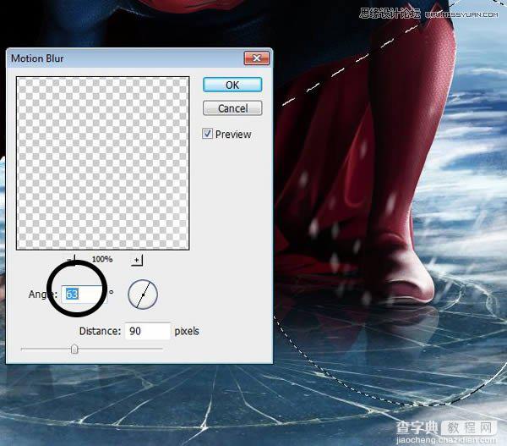Confirm Motion Blur with OK button
The width and height of the screenshot is (507, 446).
(x=232, y=85)
